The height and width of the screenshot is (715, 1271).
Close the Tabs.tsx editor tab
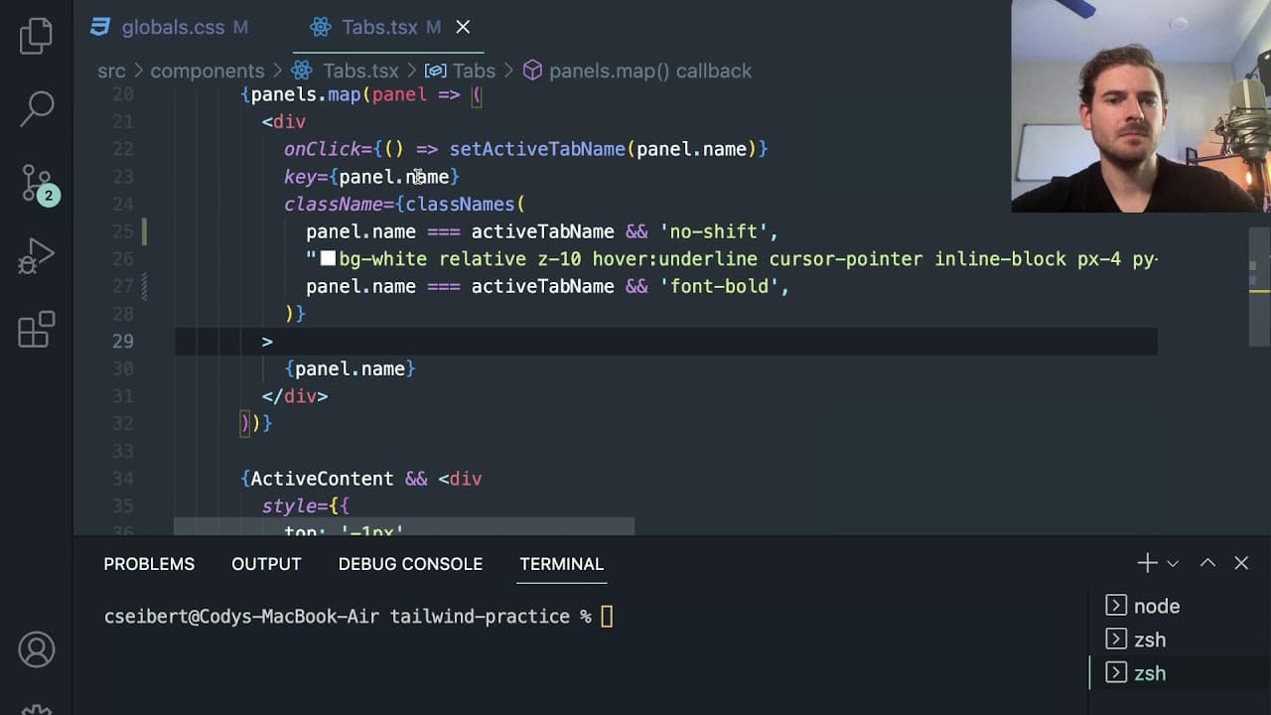(x=463, y=27)
